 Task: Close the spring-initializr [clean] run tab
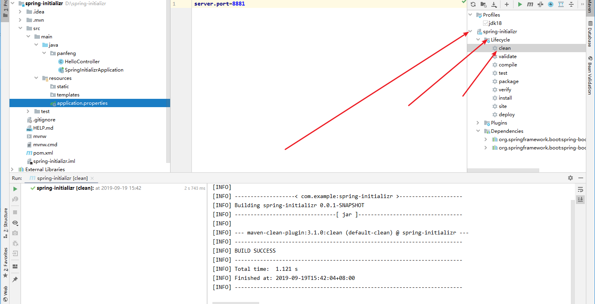tap(92, 178)
